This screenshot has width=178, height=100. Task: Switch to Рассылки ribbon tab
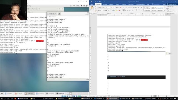pyautogui.click(x=131, y=4)
